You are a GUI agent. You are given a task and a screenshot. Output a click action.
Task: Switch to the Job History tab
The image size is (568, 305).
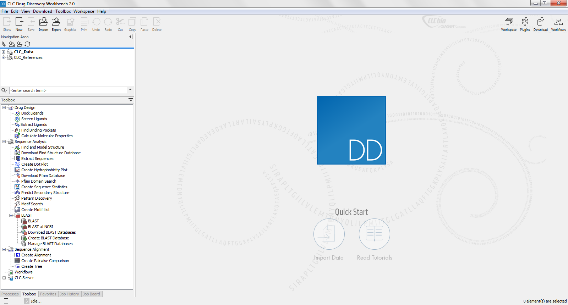click(70, 294)
